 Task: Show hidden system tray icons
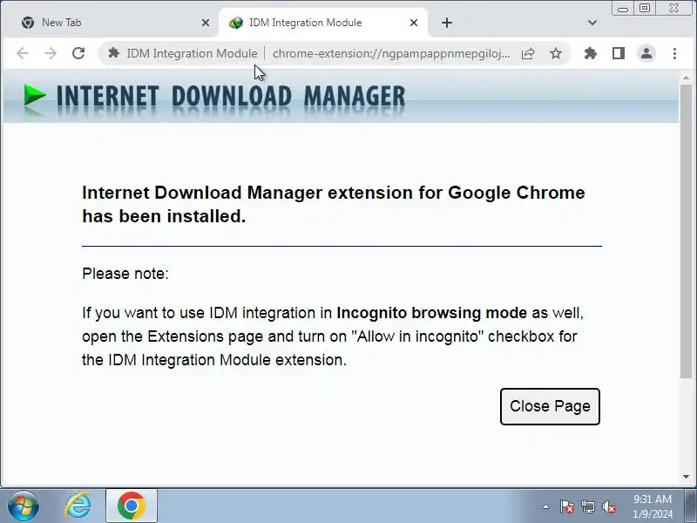coord(546,506)
